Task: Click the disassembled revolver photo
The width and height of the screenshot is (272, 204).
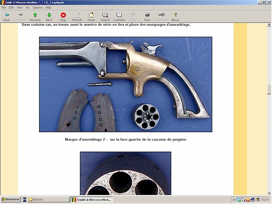Action: coord(126,84)
